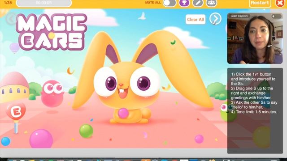Viewport: 287px width, 161px height.
Task: Close the classroom with the X button
Action: pyautogui.click(x=280, y=3)
